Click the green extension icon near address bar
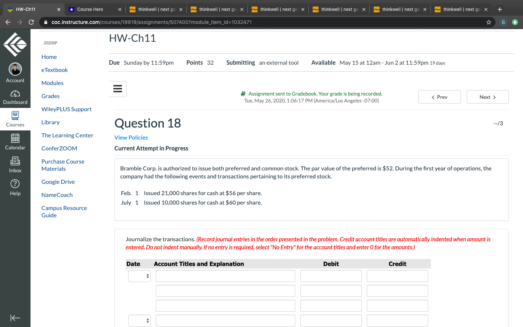523x327 pixels. (x=515, y=22)
